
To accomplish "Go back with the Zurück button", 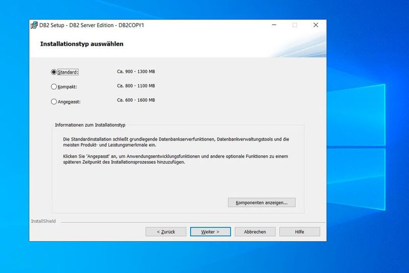I will point(166,232).
